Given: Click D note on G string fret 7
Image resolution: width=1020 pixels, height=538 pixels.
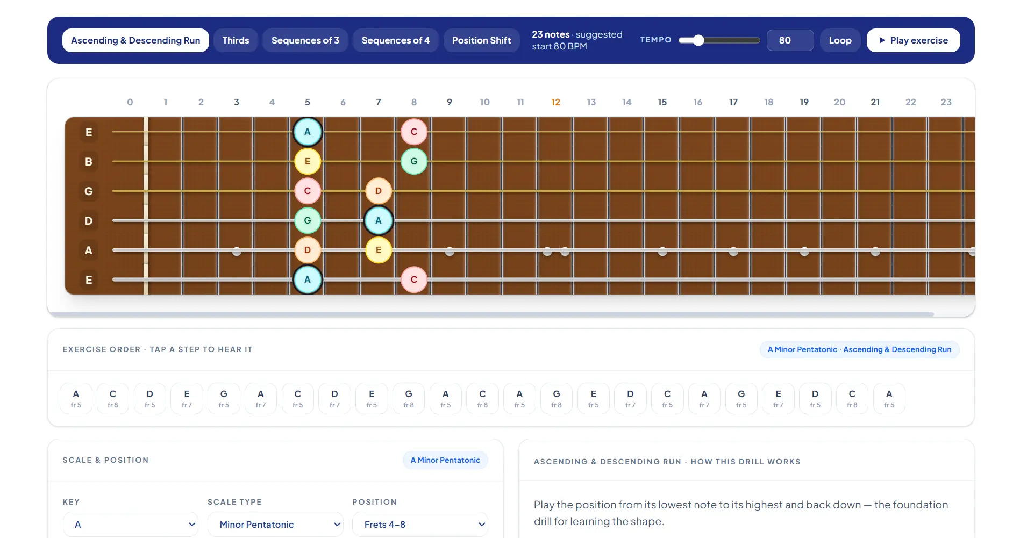Looking at the screenshot, I should click(379, 191).
